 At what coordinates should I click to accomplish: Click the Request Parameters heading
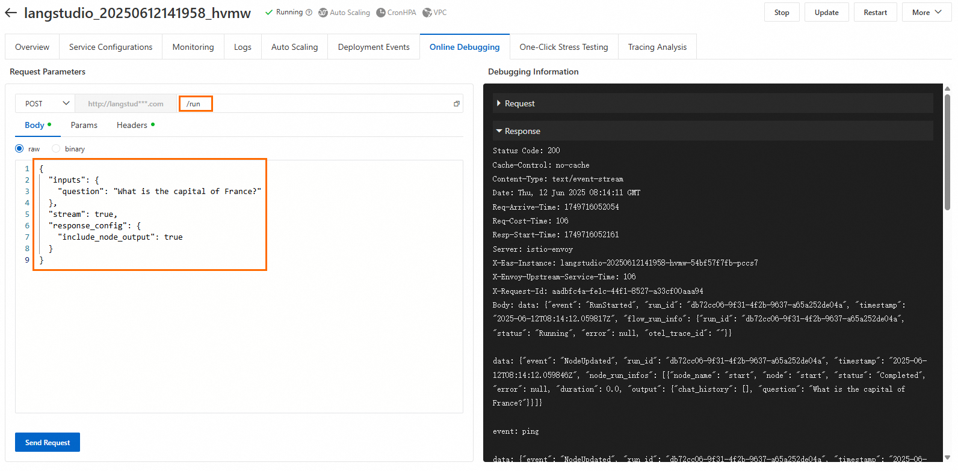pos(48,71)
